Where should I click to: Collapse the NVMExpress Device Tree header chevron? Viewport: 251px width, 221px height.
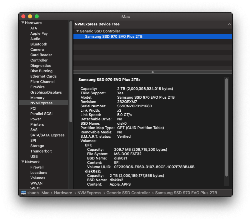pyautogui.click(x=229, y=24)
